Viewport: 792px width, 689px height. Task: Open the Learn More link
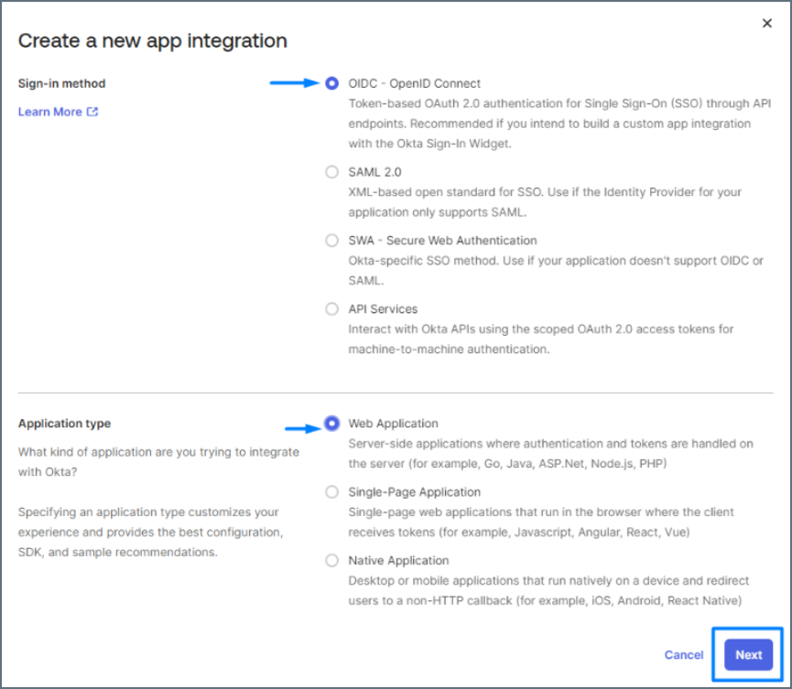click(x=50, y=112)
